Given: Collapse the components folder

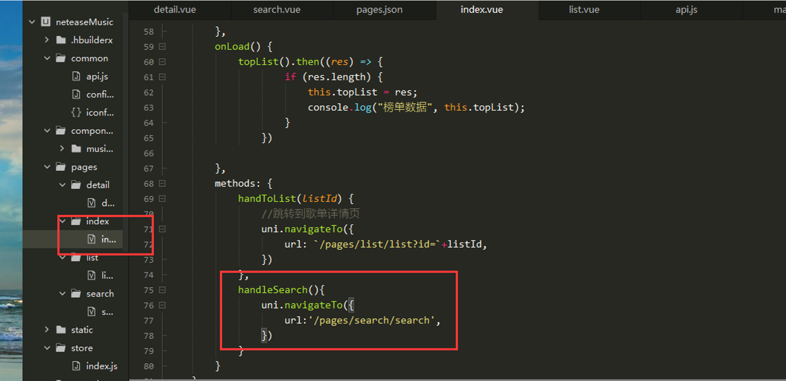Looking at the screenshot, I should [47, 130].
